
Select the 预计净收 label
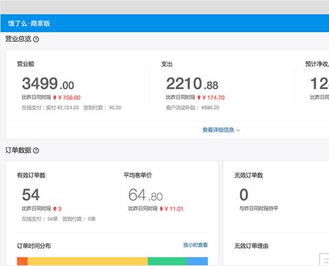click(x=317, y=64)
